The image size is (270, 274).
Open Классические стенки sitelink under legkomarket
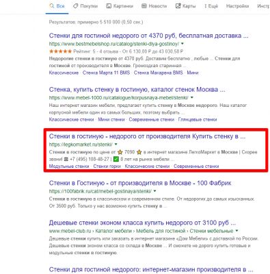[x=147, y=166]
